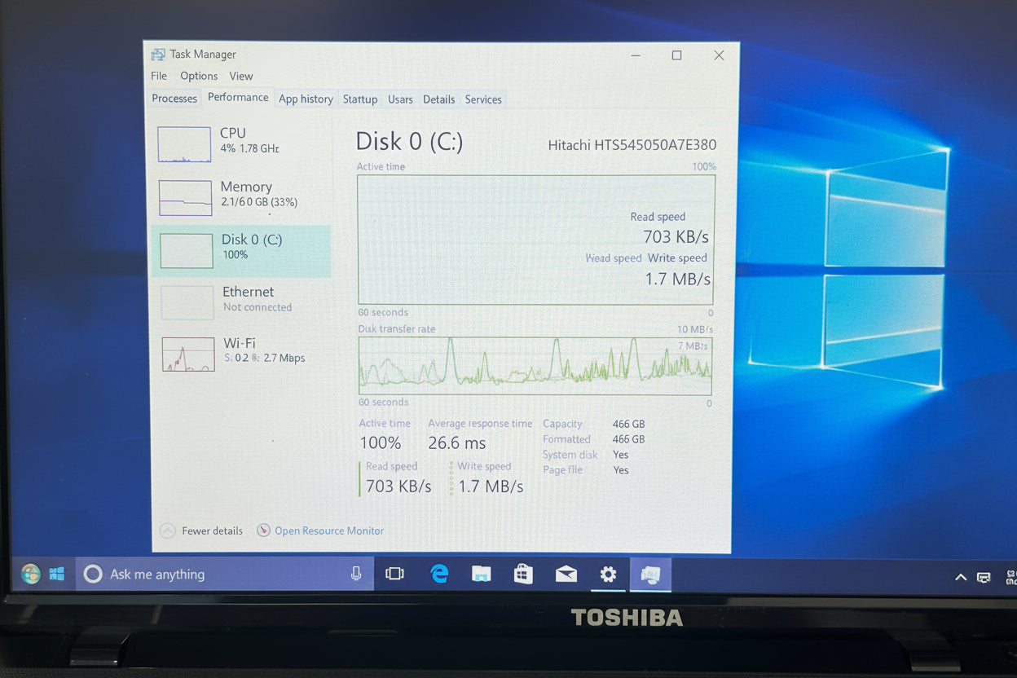Show hidden system tray icons chevron
The width and height of the screenshot is (1017, 678).
coord(961,577)
